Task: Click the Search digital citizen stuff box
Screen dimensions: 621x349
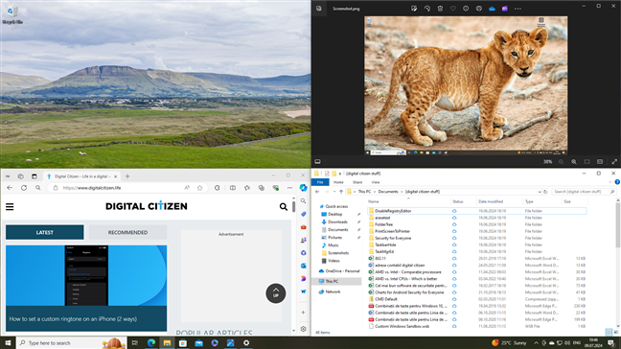Action: 584,192
